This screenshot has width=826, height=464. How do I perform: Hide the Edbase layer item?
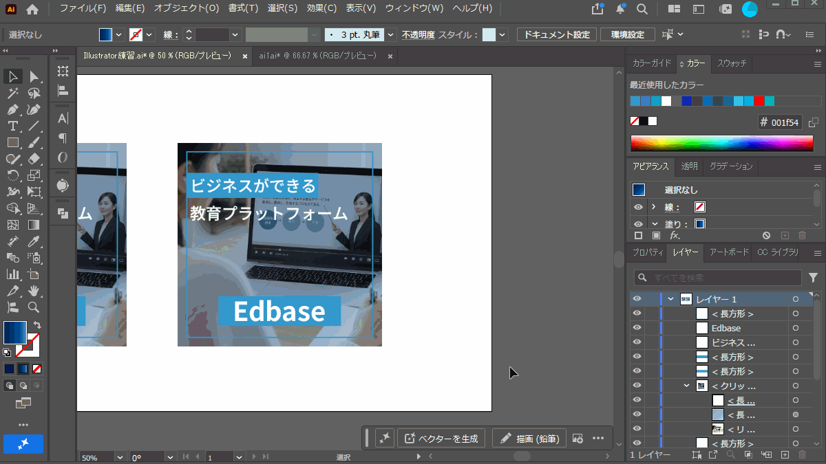[x=637, y=328]
